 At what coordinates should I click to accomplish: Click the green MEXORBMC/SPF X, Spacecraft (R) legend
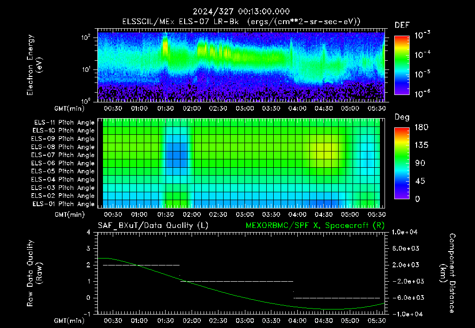tap(315, 226)
